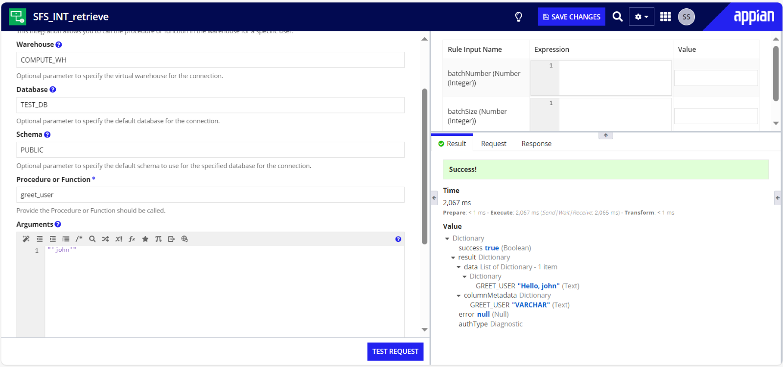
Task: Show help for the Arguments field
Action: point(58,224)
